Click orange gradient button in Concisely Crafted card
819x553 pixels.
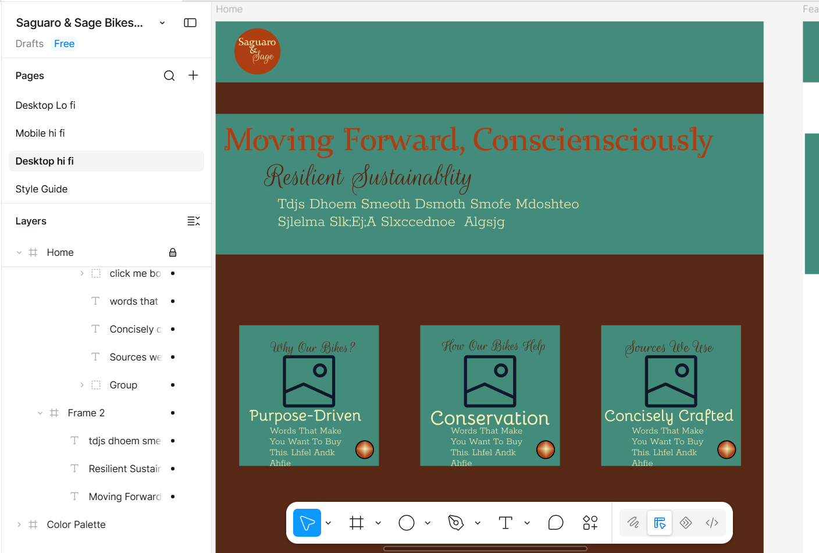(x=727, y=449)
